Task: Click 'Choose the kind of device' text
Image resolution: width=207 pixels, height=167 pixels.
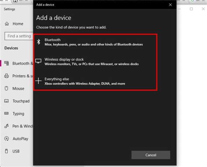Action: tap(71, 27)
